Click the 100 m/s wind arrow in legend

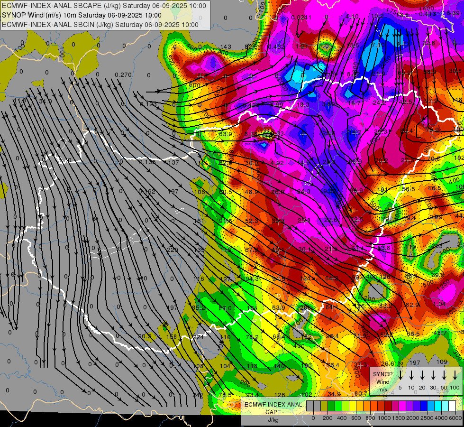(x=455, y=375)
